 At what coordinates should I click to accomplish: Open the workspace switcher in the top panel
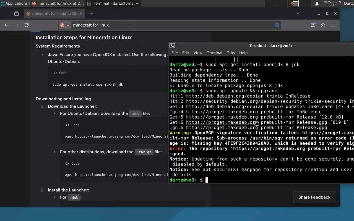coord(293,4)
